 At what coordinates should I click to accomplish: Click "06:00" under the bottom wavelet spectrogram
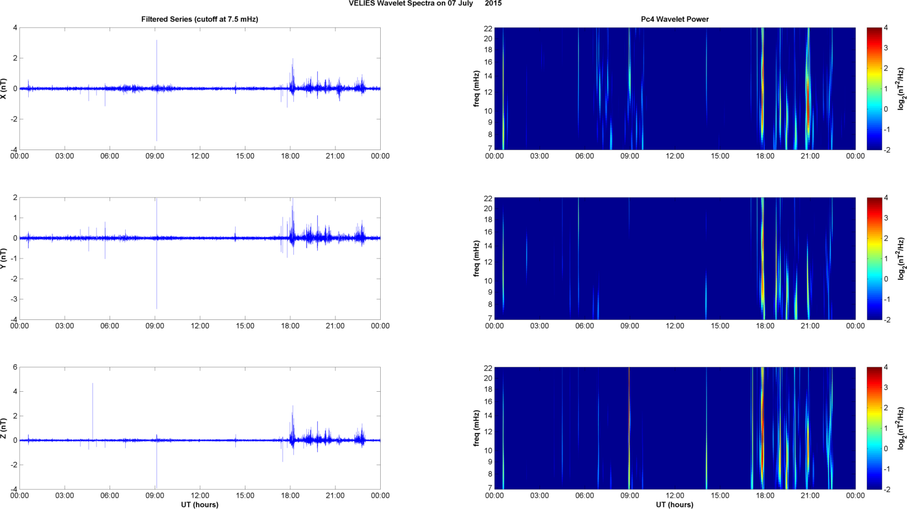click(x=585, y=495)
